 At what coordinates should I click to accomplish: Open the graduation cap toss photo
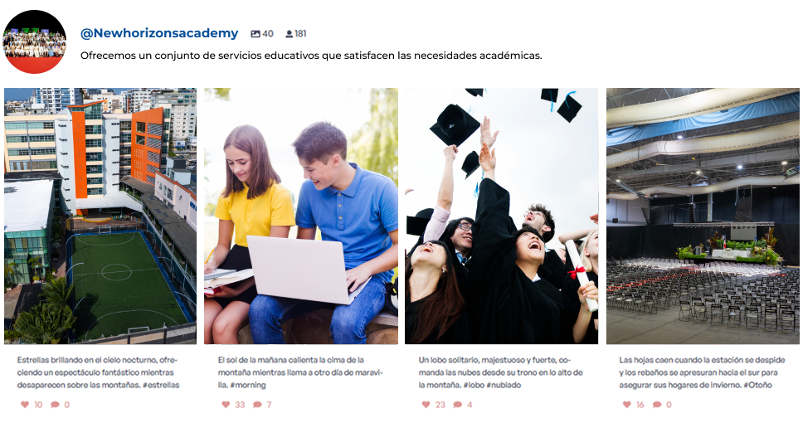(x=501, y=216)
